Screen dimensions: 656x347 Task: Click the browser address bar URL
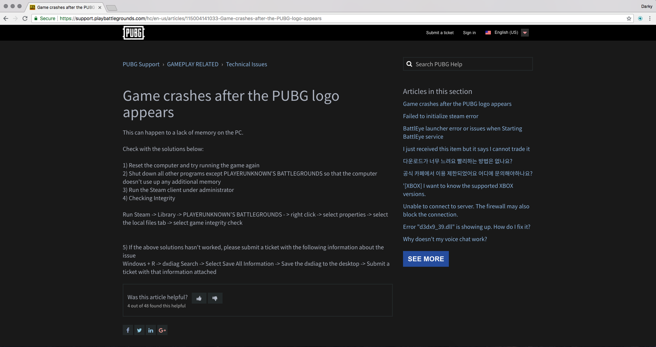(x=190, y=18)
